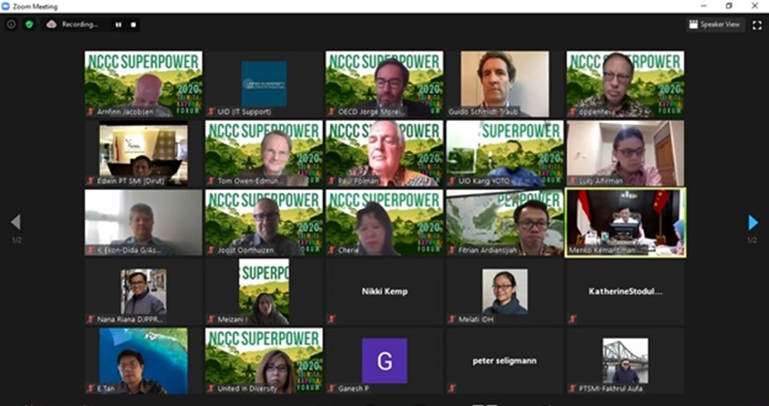Select the Ganesh P purple avatar tile

pyautogui.click(x=384, y=360)
